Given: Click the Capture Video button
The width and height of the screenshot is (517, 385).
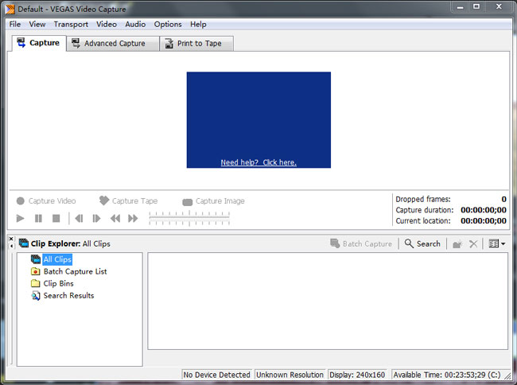Looking at the screenshot, I should [46, 200].
